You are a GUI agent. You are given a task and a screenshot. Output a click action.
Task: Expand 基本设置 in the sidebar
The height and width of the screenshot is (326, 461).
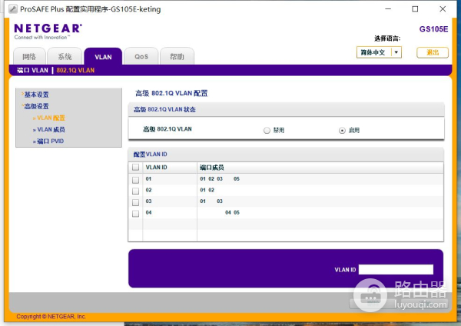coord(35,95)
